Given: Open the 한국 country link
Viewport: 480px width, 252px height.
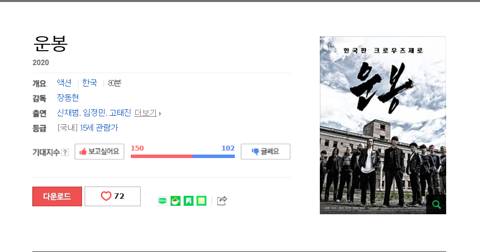Looking at the screenshot, I should point(90,83).
